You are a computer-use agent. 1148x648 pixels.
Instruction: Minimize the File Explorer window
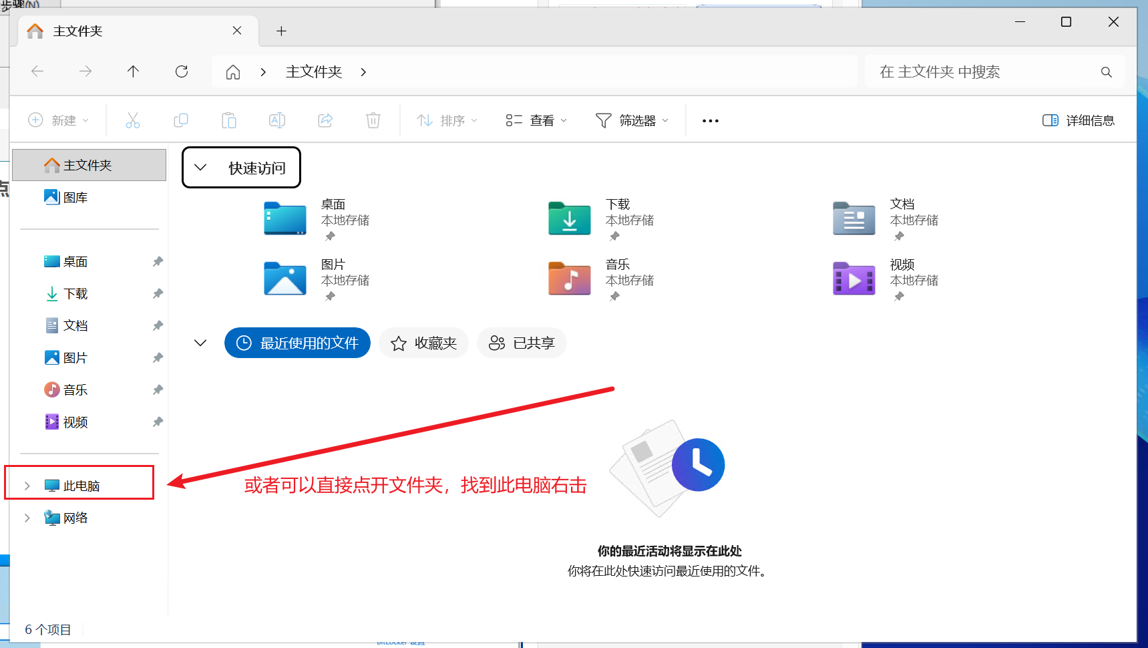(x=1020, y=22)
